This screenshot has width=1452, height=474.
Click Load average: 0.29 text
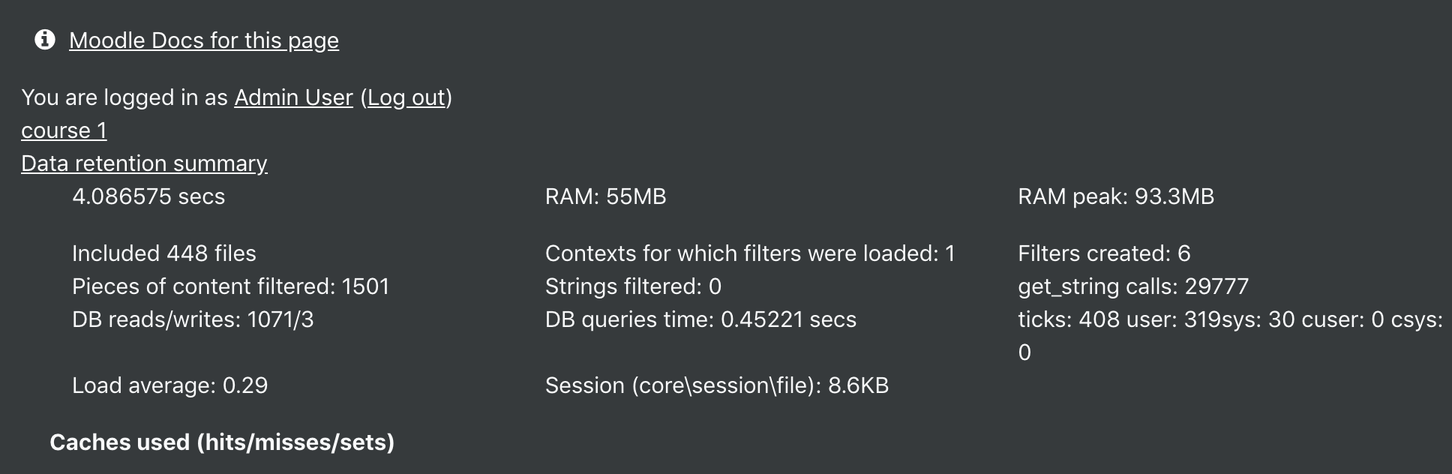pyautogui.click(x=169, y=385)
